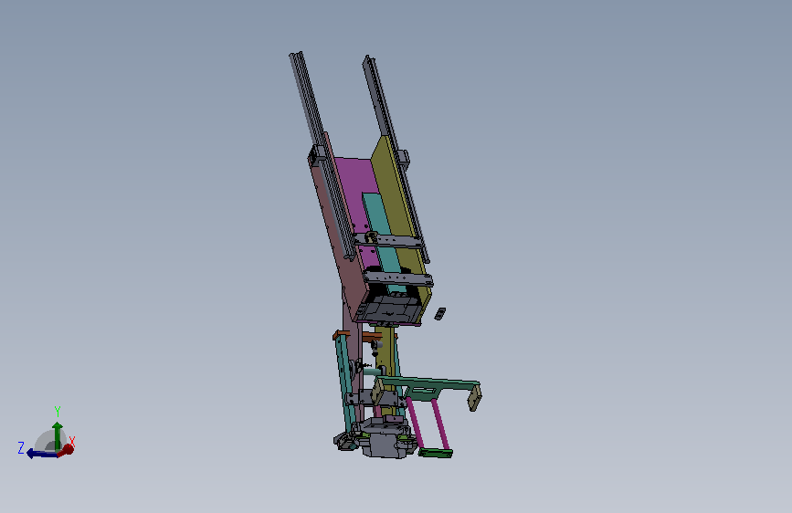The height and width of the screenshot is (513, 792).
Task: Click the red X axis arrow on triad
Action: tap(66, 450)
